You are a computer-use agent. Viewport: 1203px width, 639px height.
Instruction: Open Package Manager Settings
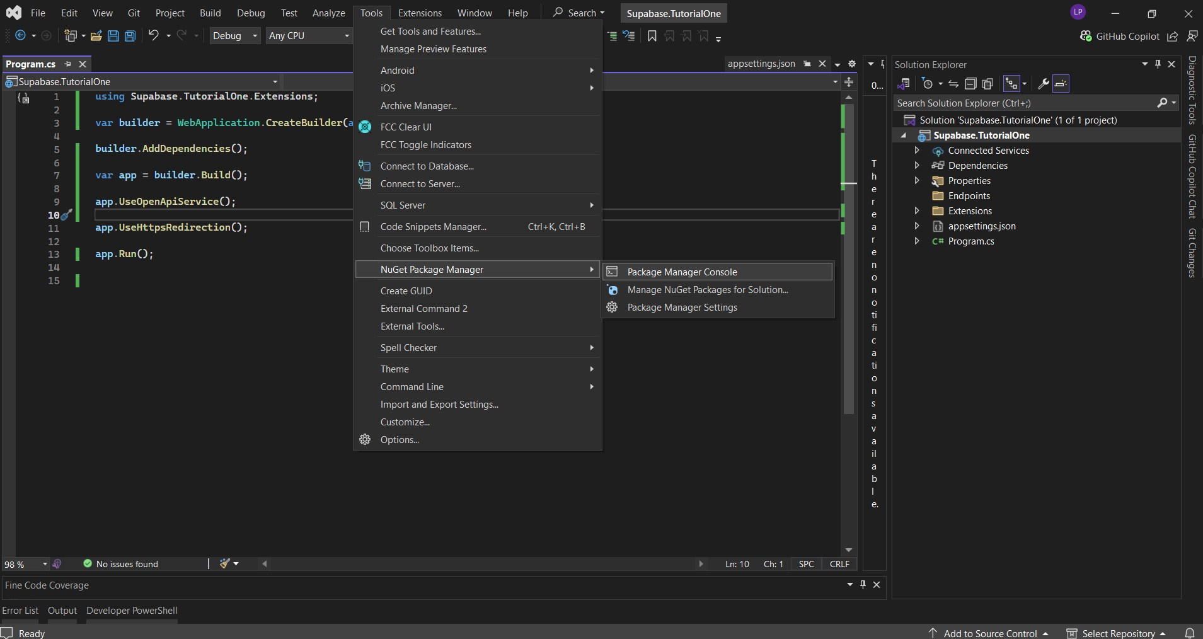pyautogui.click(x=718, y=307)
